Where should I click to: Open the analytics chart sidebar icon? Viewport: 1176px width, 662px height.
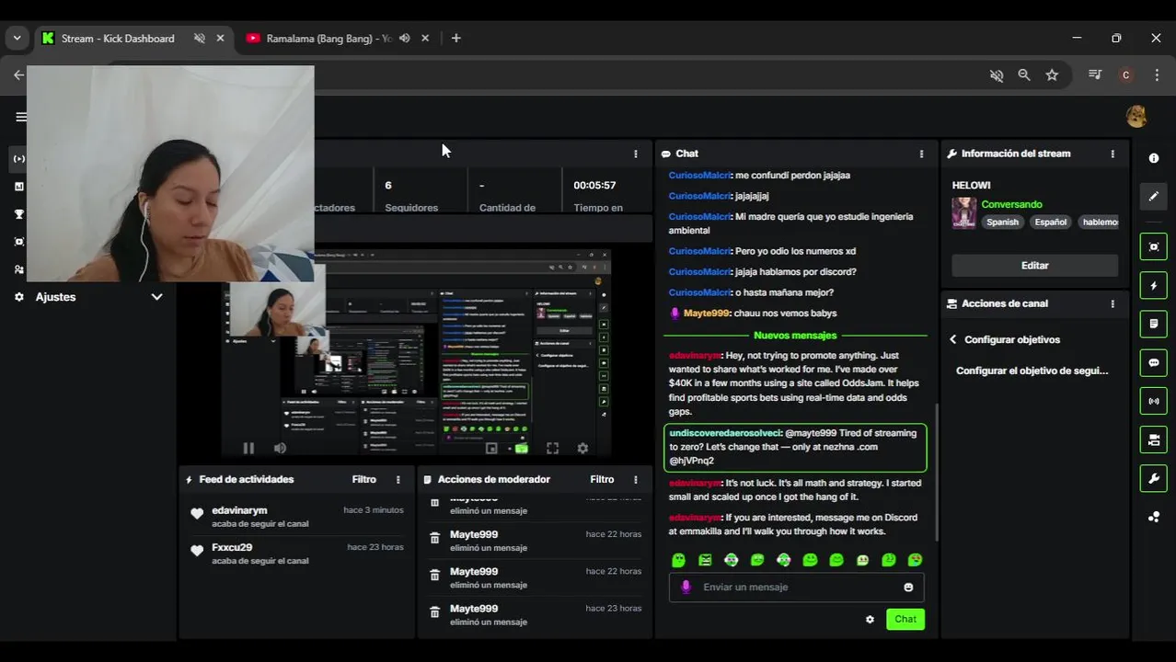(19, 187)
